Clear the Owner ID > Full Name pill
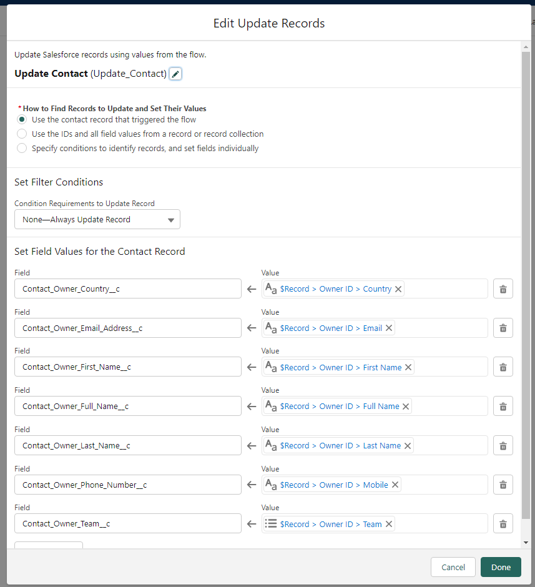 (x=406, y=407)
